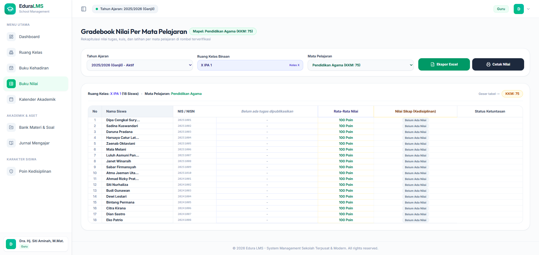This screenshot has height=255, width=539.
Task: Click the Bank Materi & Soal folder icon
Action: pos(11,127)
